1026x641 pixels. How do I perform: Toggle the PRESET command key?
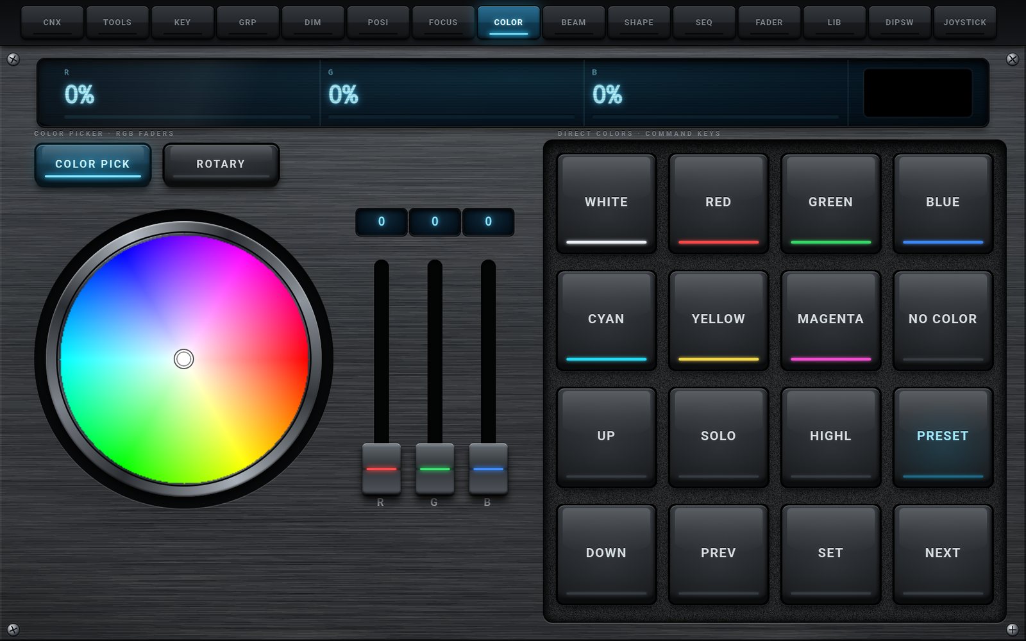tap(943, 437)
